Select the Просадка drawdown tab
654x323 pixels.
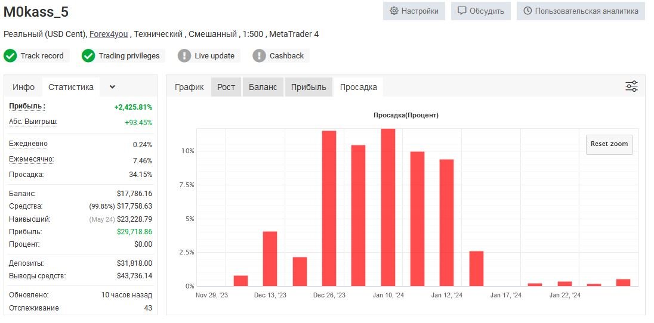[x=358, y=87]
